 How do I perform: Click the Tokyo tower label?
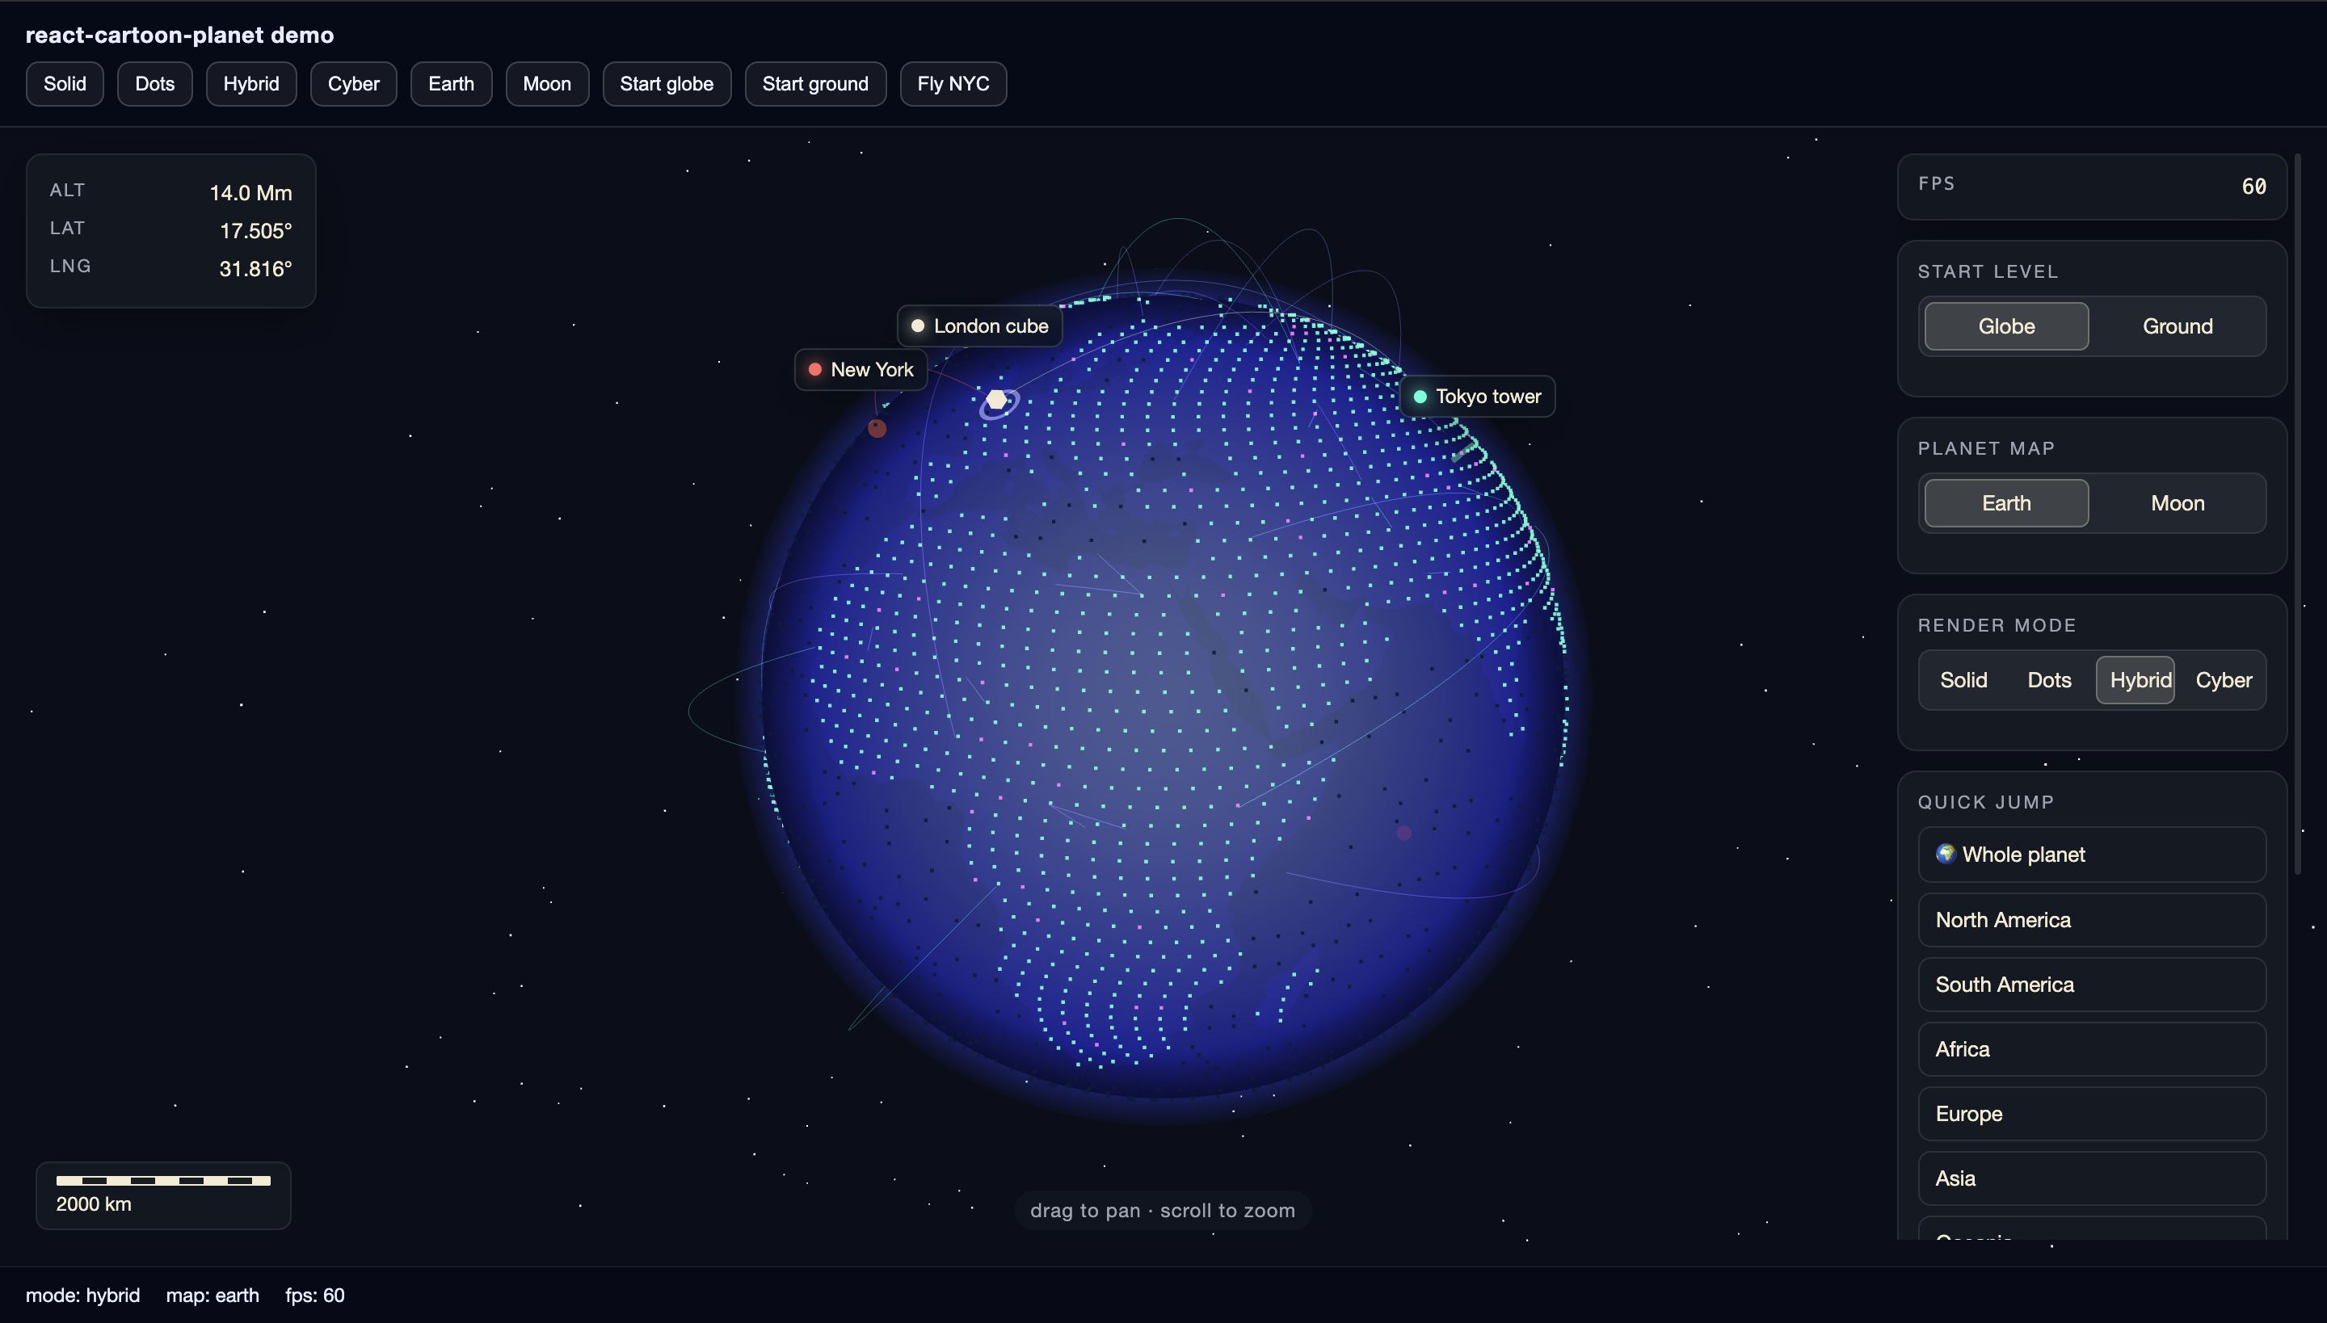click(1478, 396)
